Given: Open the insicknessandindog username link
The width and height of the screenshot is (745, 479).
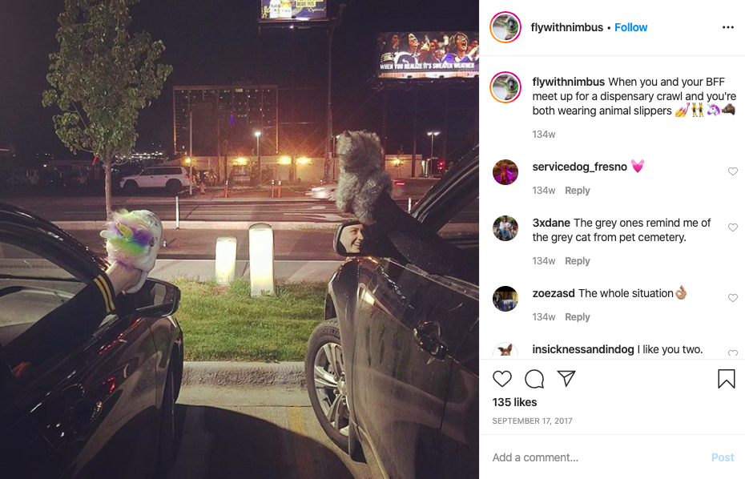Looking at the screenshot, I should [583, 349].
